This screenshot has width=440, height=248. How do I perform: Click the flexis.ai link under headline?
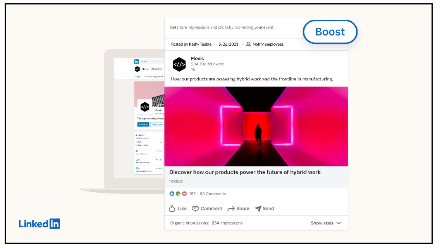click(177, 181)
